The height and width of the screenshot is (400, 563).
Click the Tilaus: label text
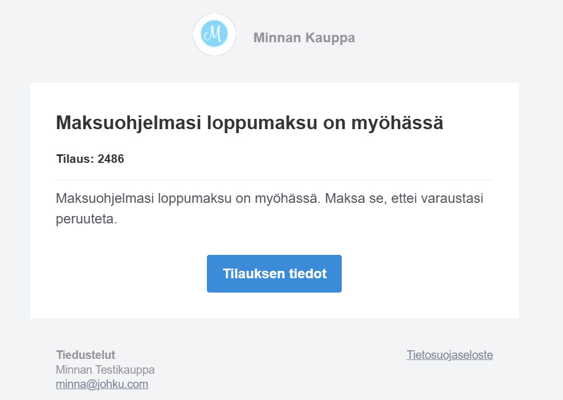pos(75,159)
